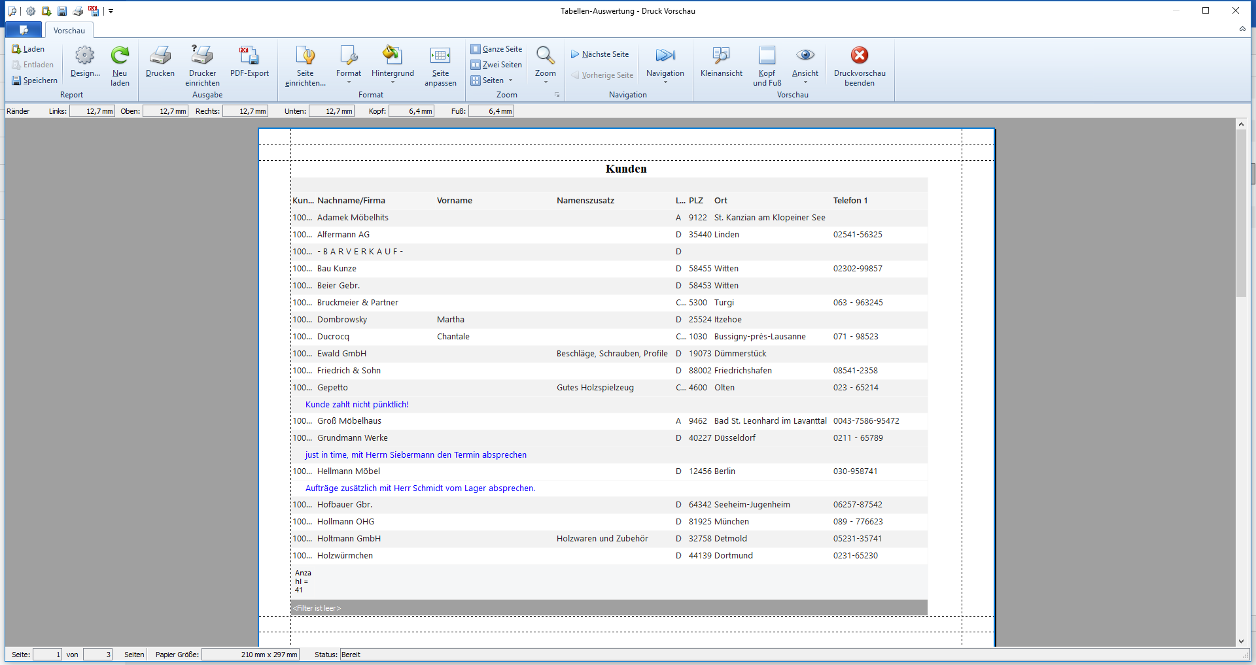
Task: Click the current page number field in the status bar
Action: tap(48, 655)
